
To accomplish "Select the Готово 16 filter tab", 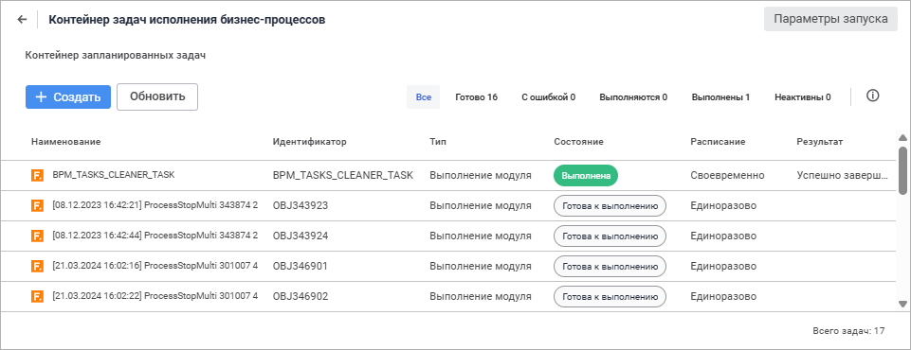I will tap(477, 96).
